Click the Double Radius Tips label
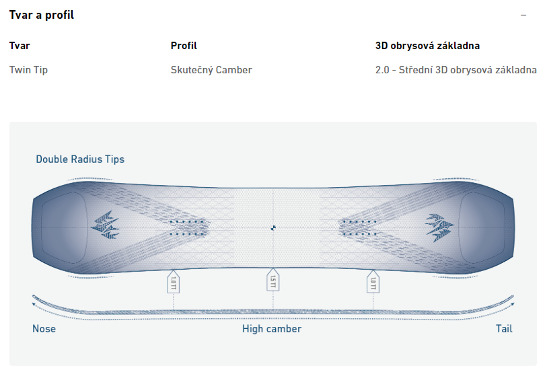 [80, 159]
